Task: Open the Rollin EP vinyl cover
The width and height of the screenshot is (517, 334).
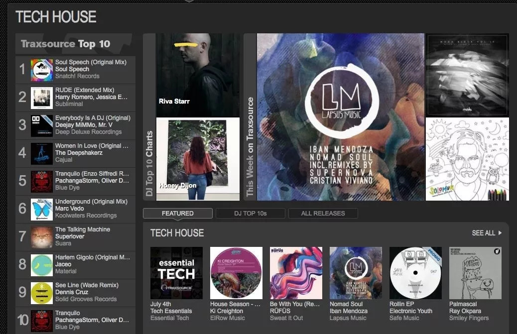Action: 416,273
